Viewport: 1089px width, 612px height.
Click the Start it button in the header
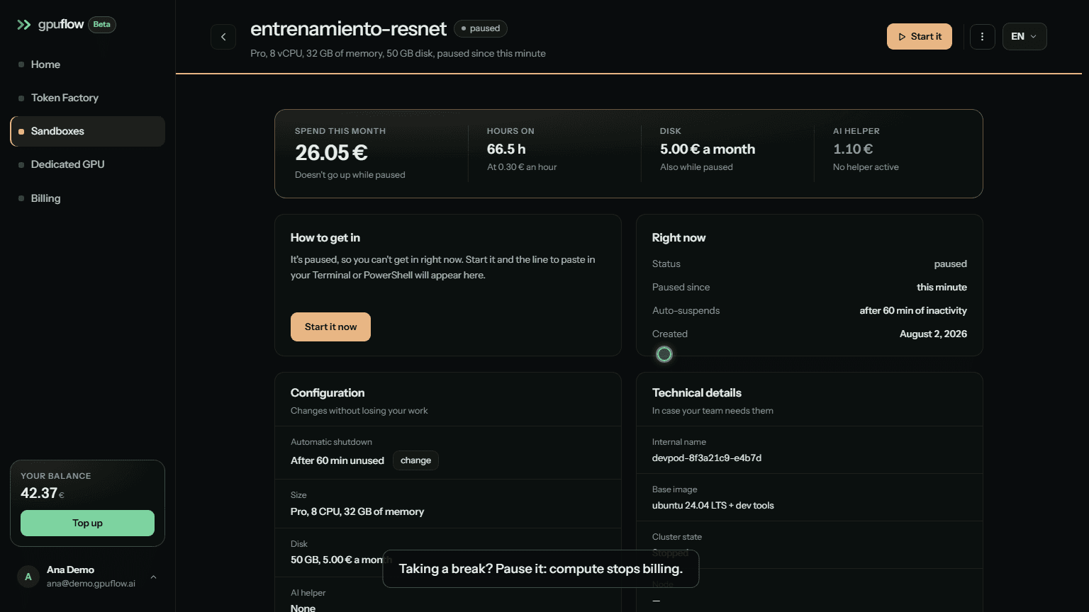(920, 37)
